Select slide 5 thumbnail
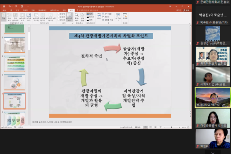 click(x=15, y=82)
